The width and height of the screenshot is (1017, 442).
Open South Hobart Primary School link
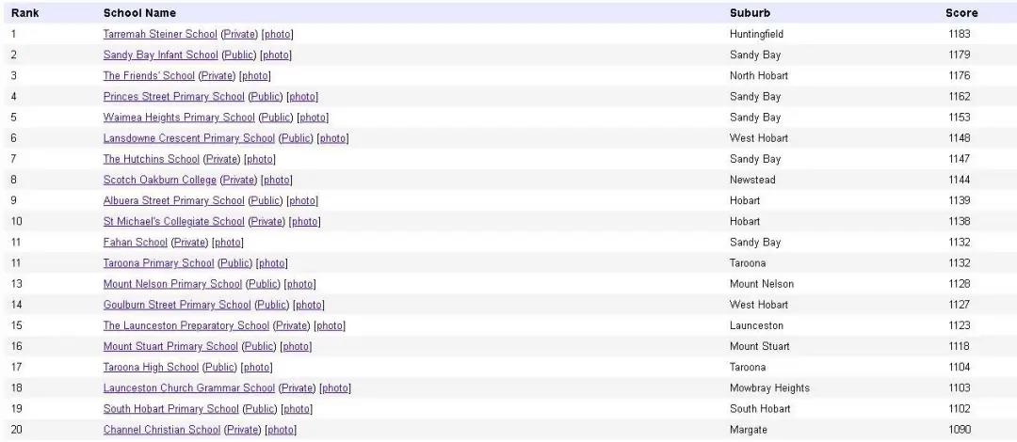(171, 407)
